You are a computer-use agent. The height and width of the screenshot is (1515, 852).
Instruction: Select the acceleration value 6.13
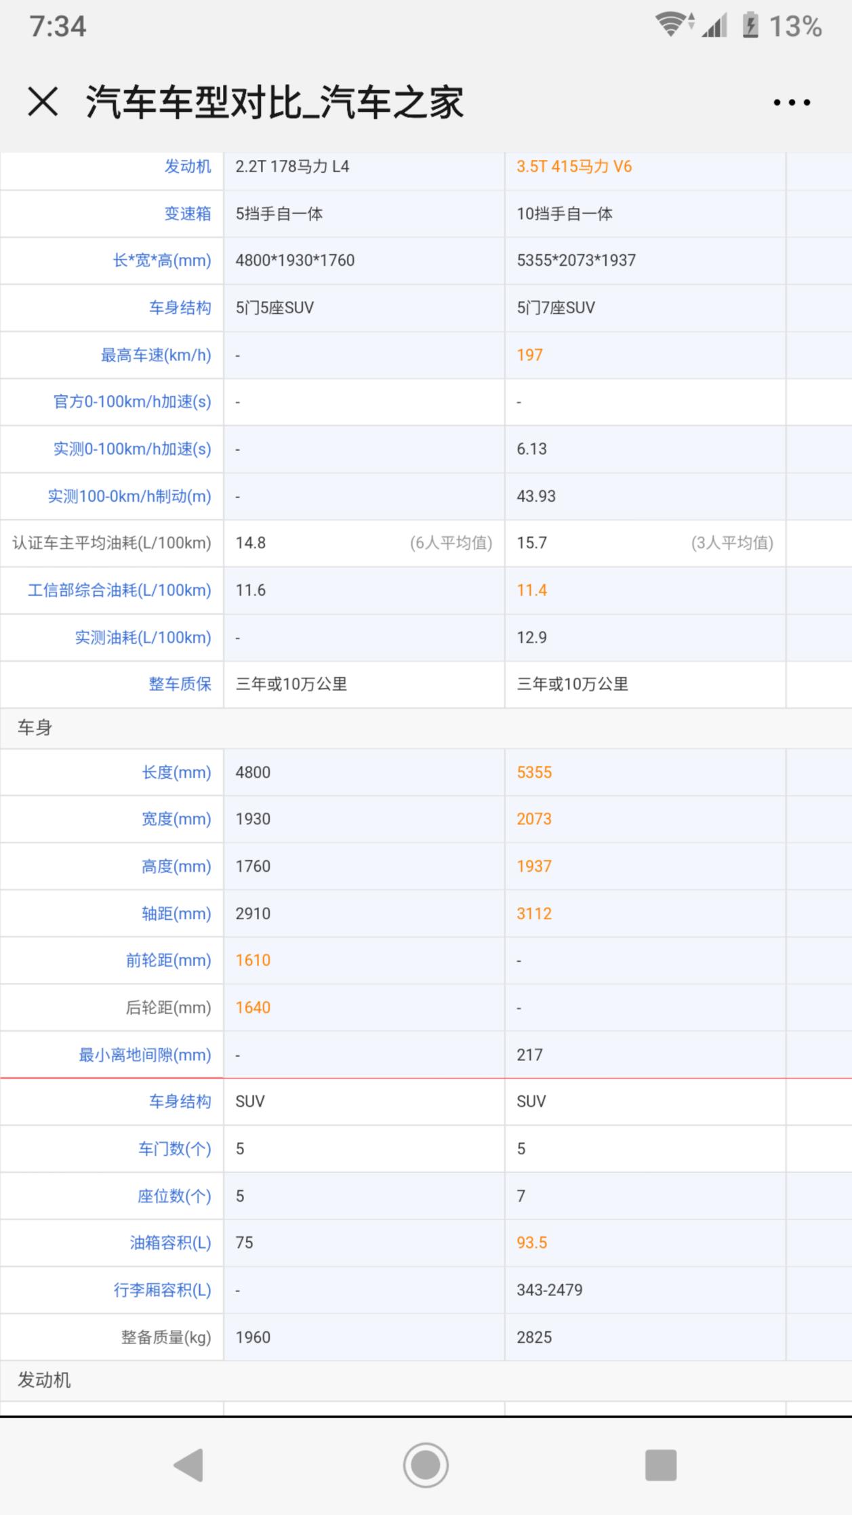(531, 449)
